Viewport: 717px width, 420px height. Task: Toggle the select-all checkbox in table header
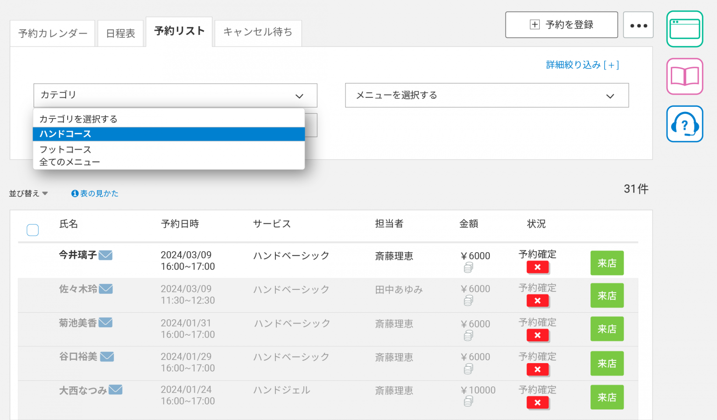pos(33,230)
